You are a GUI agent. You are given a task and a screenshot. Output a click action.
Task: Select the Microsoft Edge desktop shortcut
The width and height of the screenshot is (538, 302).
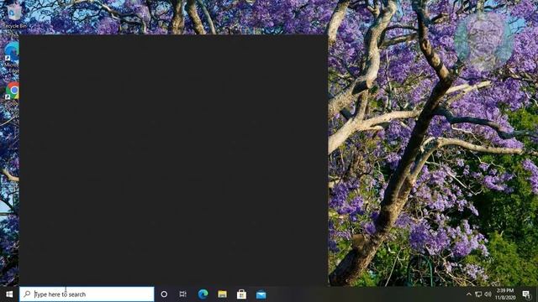(12, 57)
